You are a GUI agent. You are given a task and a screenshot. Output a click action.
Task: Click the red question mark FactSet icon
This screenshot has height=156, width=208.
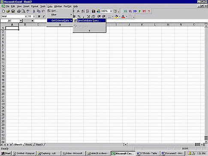(149, 11)
